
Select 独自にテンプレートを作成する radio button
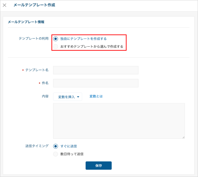point(56,39)
